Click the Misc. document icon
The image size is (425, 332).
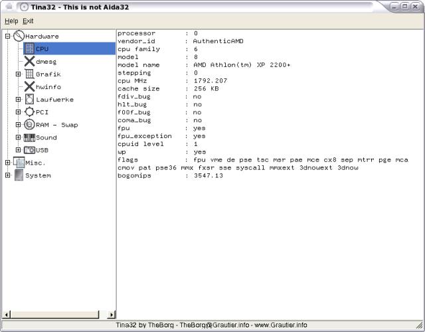coord(19,163)
